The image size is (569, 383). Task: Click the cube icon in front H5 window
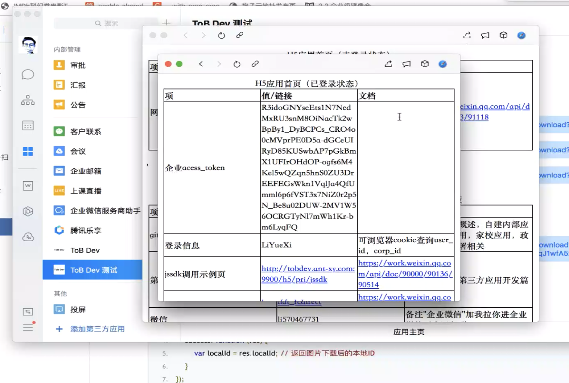pos(425,64)
